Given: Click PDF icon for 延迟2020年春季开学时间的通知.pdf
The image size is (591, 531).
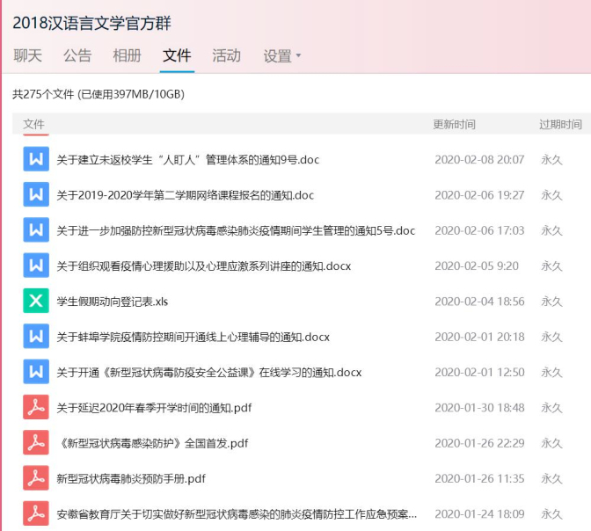Looking at the screenshot, I should pos(36,407).
